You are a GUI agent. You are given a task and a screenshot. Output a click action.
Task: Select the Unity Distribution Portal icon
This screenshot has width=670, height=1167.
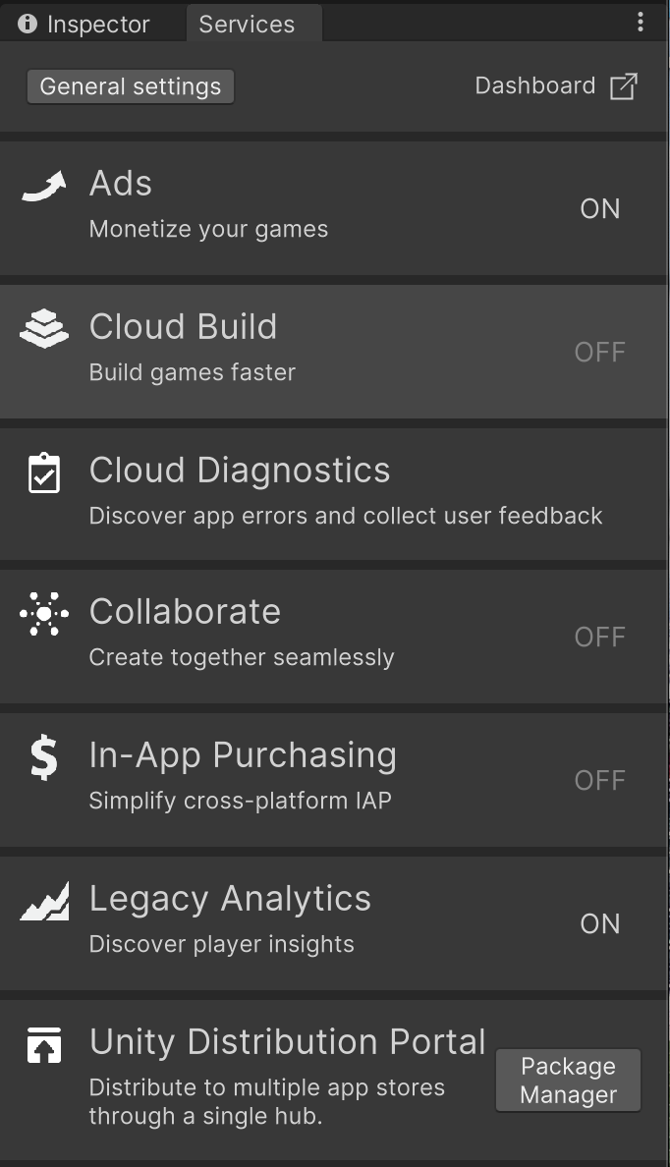pos(43,1043)
